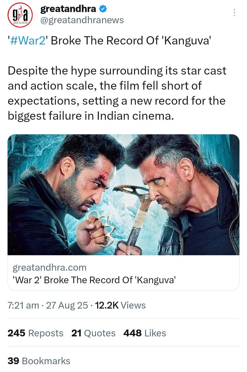This screenshot has height=372, width=247.
Task: Show the 448 Likes list
Action: 144,333
